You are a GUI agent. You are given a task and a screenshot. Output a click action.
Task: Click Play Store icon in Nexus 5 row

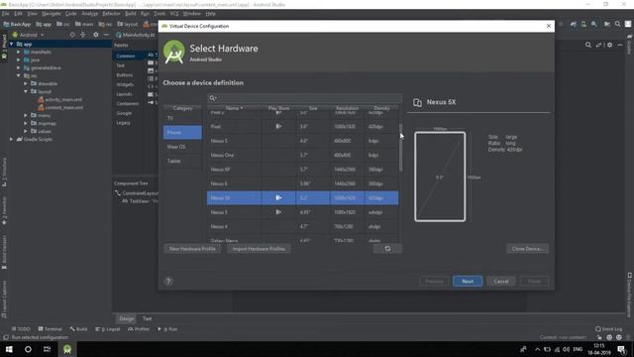coord(278,211)
